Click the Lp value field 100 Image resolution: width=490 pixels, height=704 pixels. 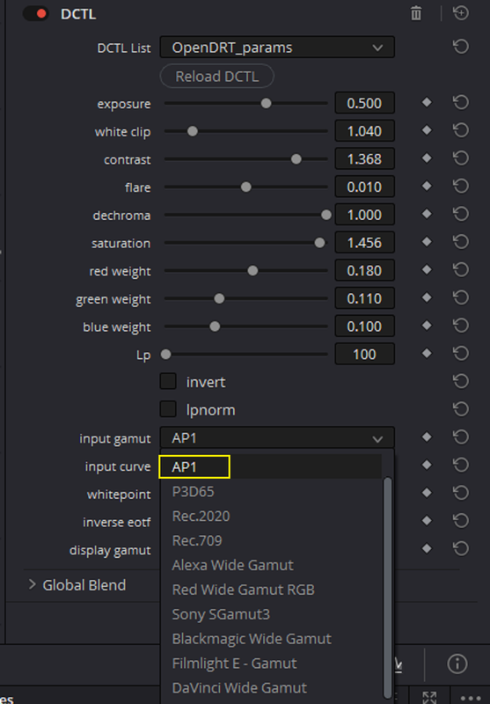coord(365,355)
